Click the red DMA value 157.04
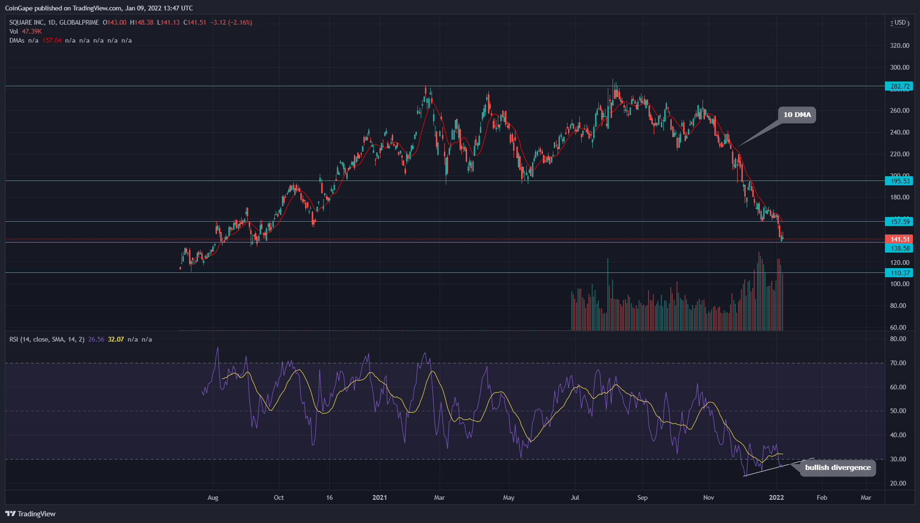This screenshot has width=920, height=523. pyautogui.click(x=52, y=40)
